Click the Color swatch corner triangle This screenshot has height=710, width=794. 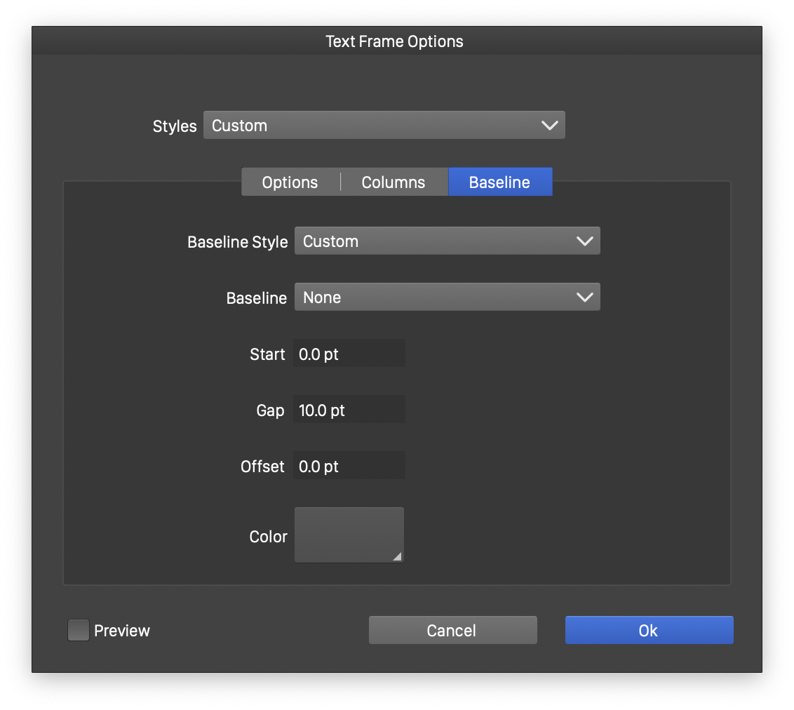point(397,556)
